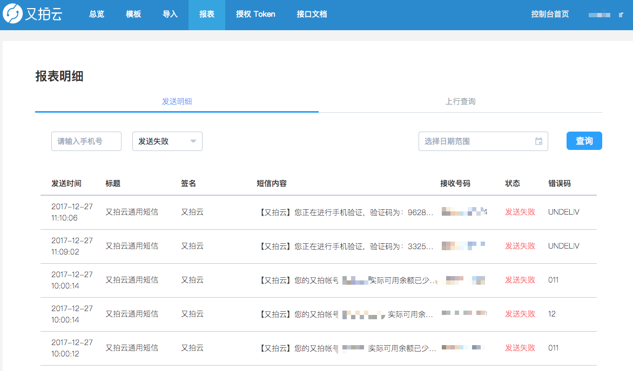Image resolution: width=633 pixels, height=371 pixels.
Task: Select the 11:09:02 send time cell
Action: pos(72,246)
